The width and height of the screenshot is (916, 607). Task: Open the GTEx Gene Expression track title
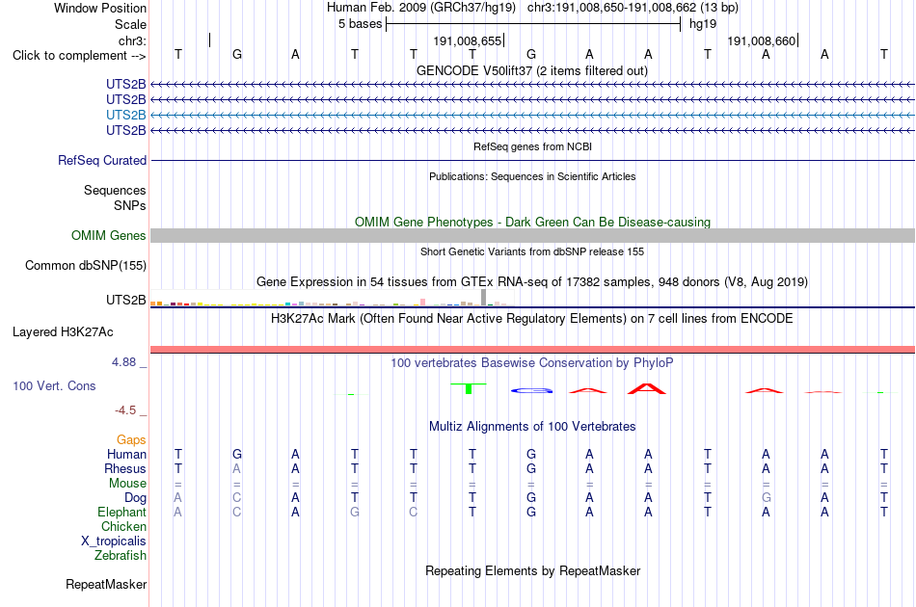(x=532, y=282)
